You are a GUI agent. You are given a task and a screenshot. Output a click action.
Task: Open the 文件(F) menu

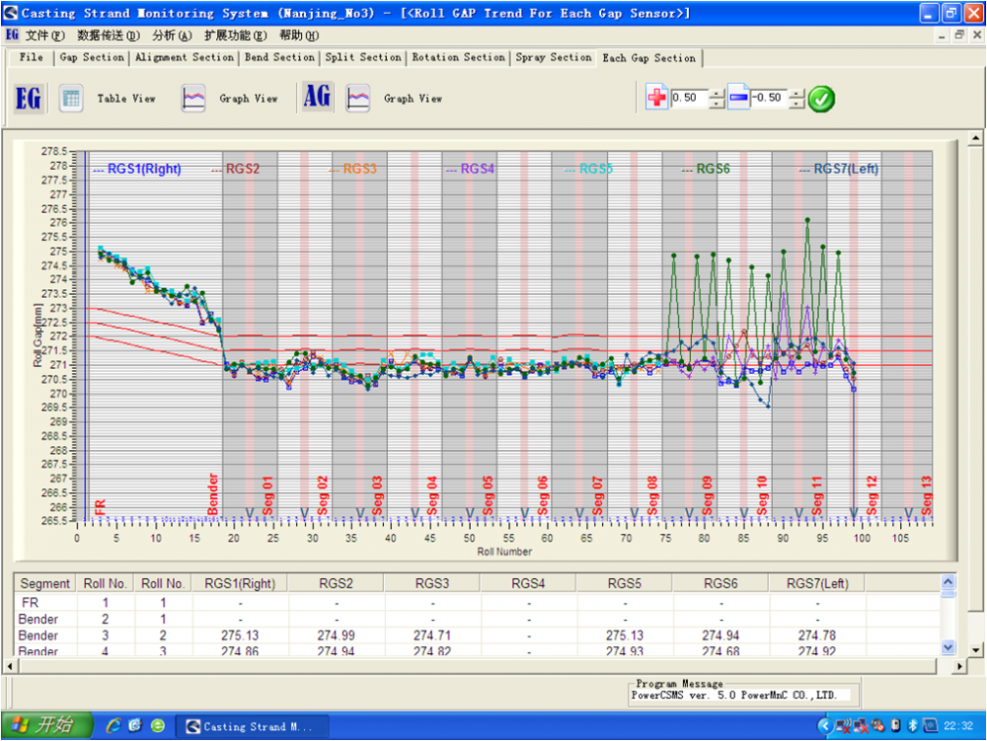point(44,36)
